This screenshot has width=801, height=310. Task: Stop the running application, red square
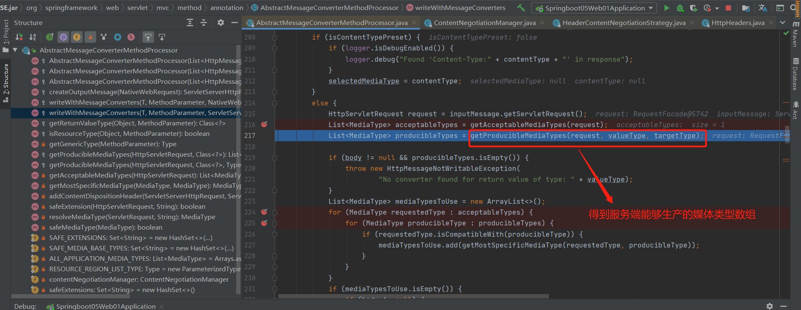click(x=728, y=8)
